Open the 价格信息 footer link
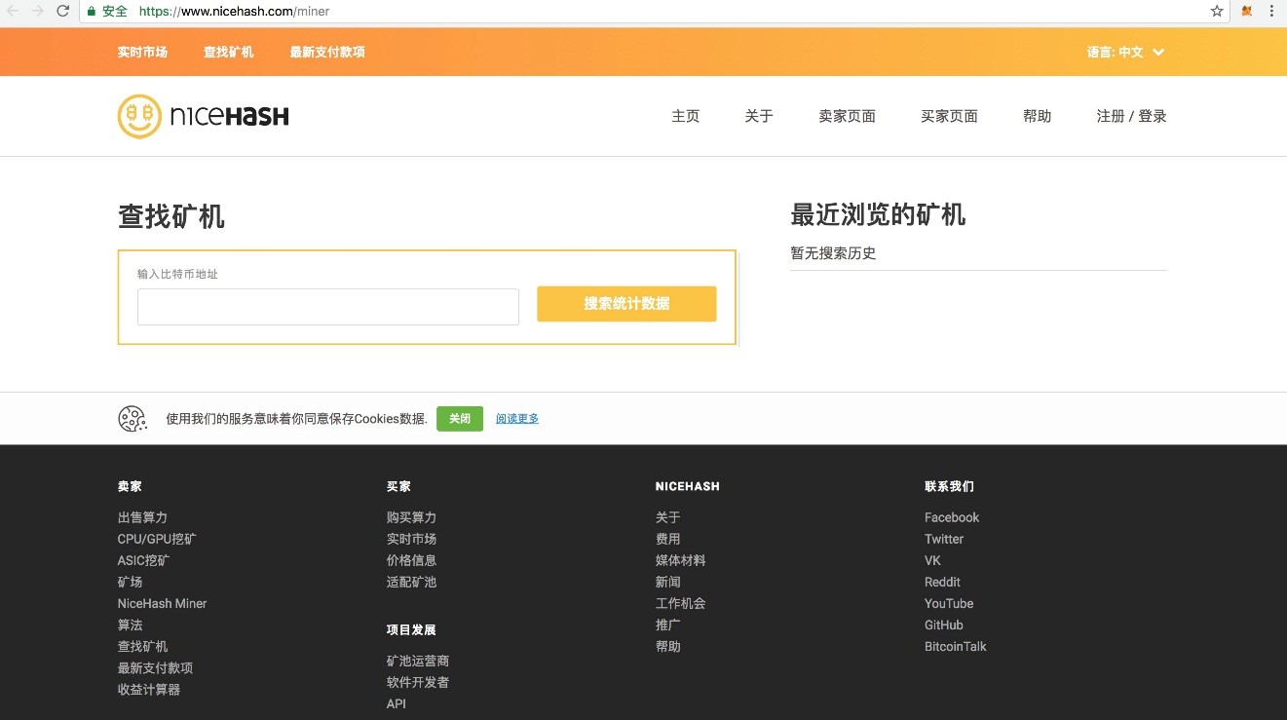The height and width of the screenshot is (720, 1287). [x=411, y=560]
